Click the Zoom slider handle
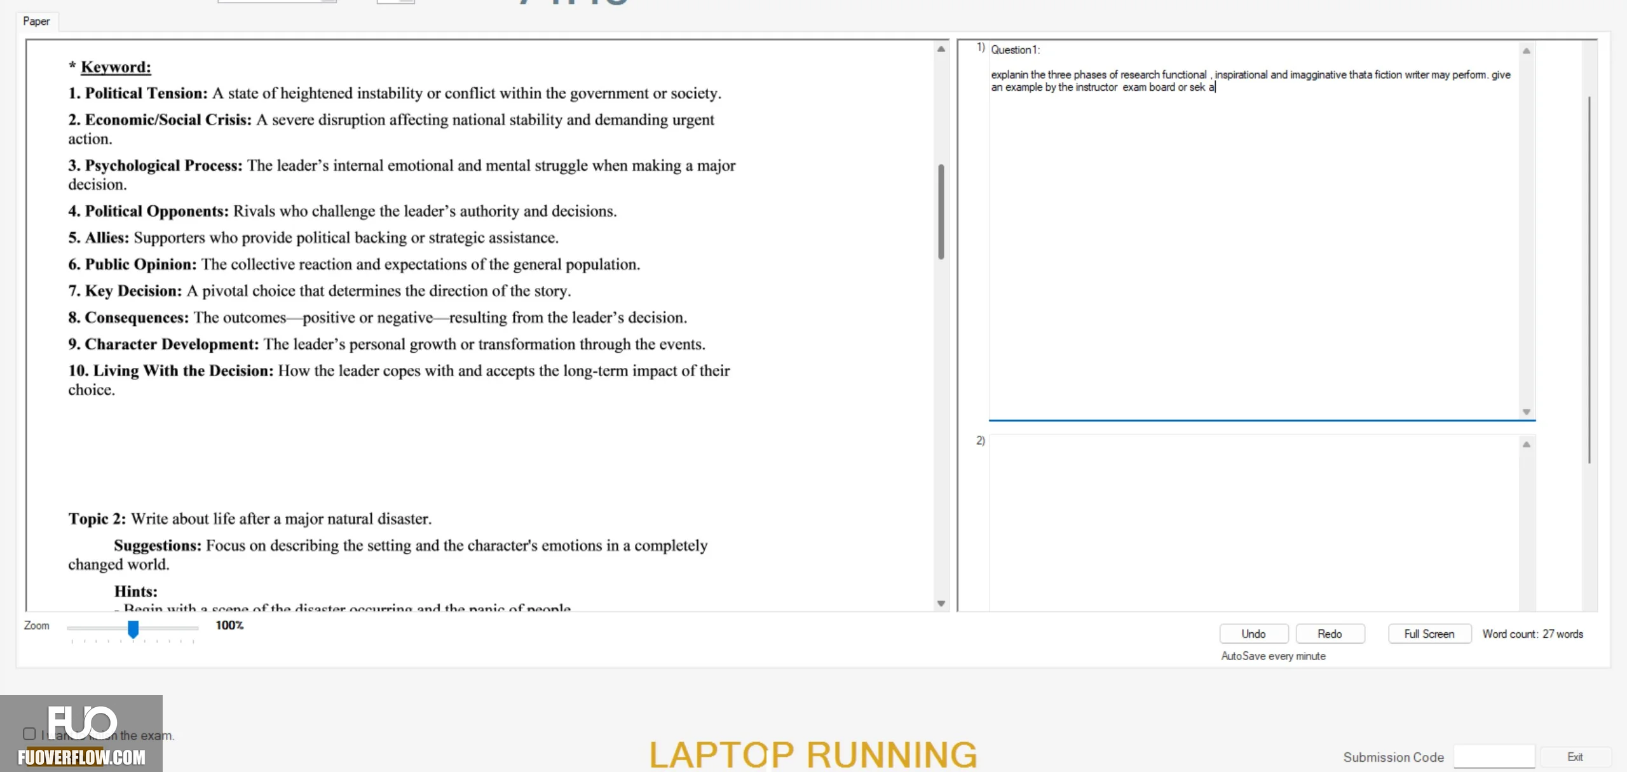1627x772 pixels. point(133,628)
